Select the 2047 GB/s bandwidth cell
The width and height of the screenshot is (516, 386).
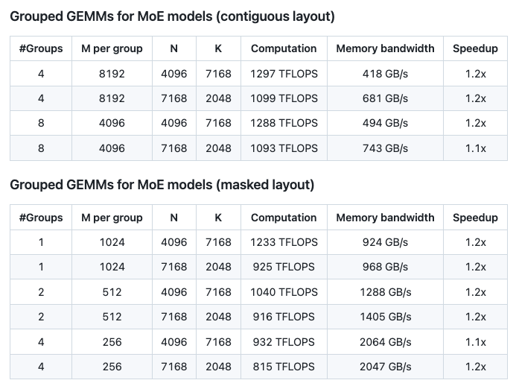click(x=385, y=367)
